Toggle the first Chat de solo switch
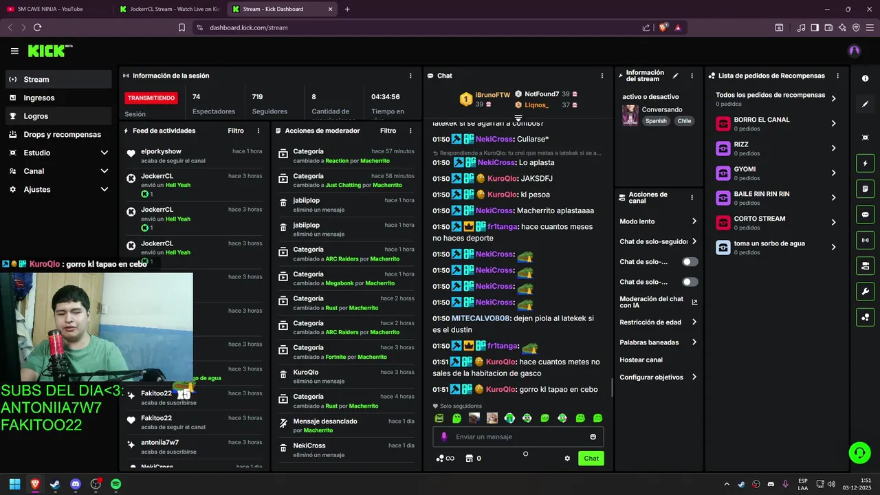This screenshot has width=880, height=495. point(690,262)
